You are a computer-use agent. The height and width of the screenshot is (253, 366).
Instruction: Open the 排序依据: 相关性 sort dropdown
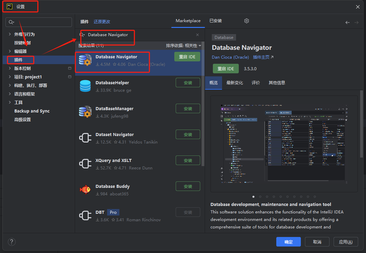[184, 46]
